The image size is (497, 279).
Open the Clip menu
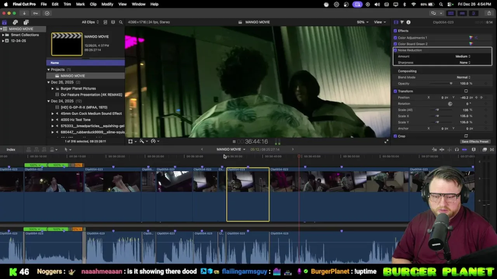click(93, 4)
